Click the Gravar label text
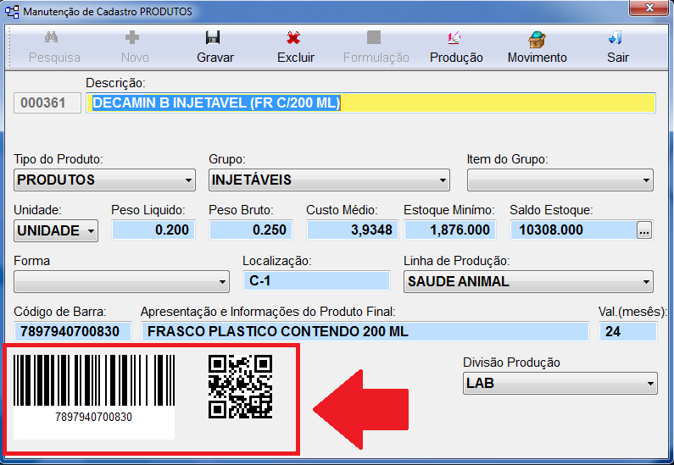674x465 pixels. (x=215, y=58)
